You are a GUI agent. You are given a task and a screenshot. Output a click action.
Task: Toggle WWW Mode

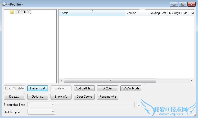(x=131, y=88)
